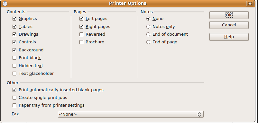Screen dimensions: 258x123
Task: Disable the Tables option
Action: tap(14, 26)
